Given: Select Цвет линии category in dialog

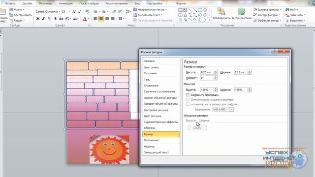Looking at the screenshot, I should [x=161, y=67].
